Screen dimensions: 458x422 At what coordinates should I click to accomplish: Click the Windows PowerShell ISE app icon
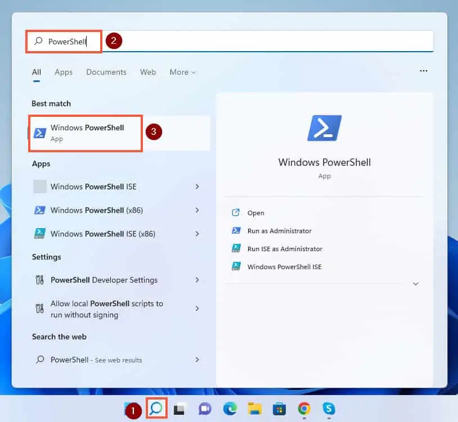40,187
